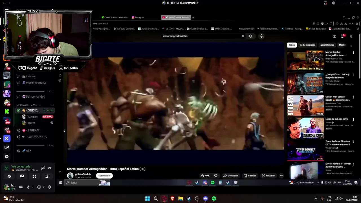The height and width of the screenshot is (203, 361).
Task: Open more actions menu beside Recortar
Action: click(x=281, y=176)
